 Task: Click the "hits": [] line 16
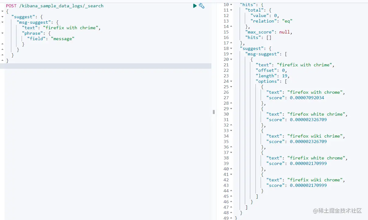tap(258, 37)
